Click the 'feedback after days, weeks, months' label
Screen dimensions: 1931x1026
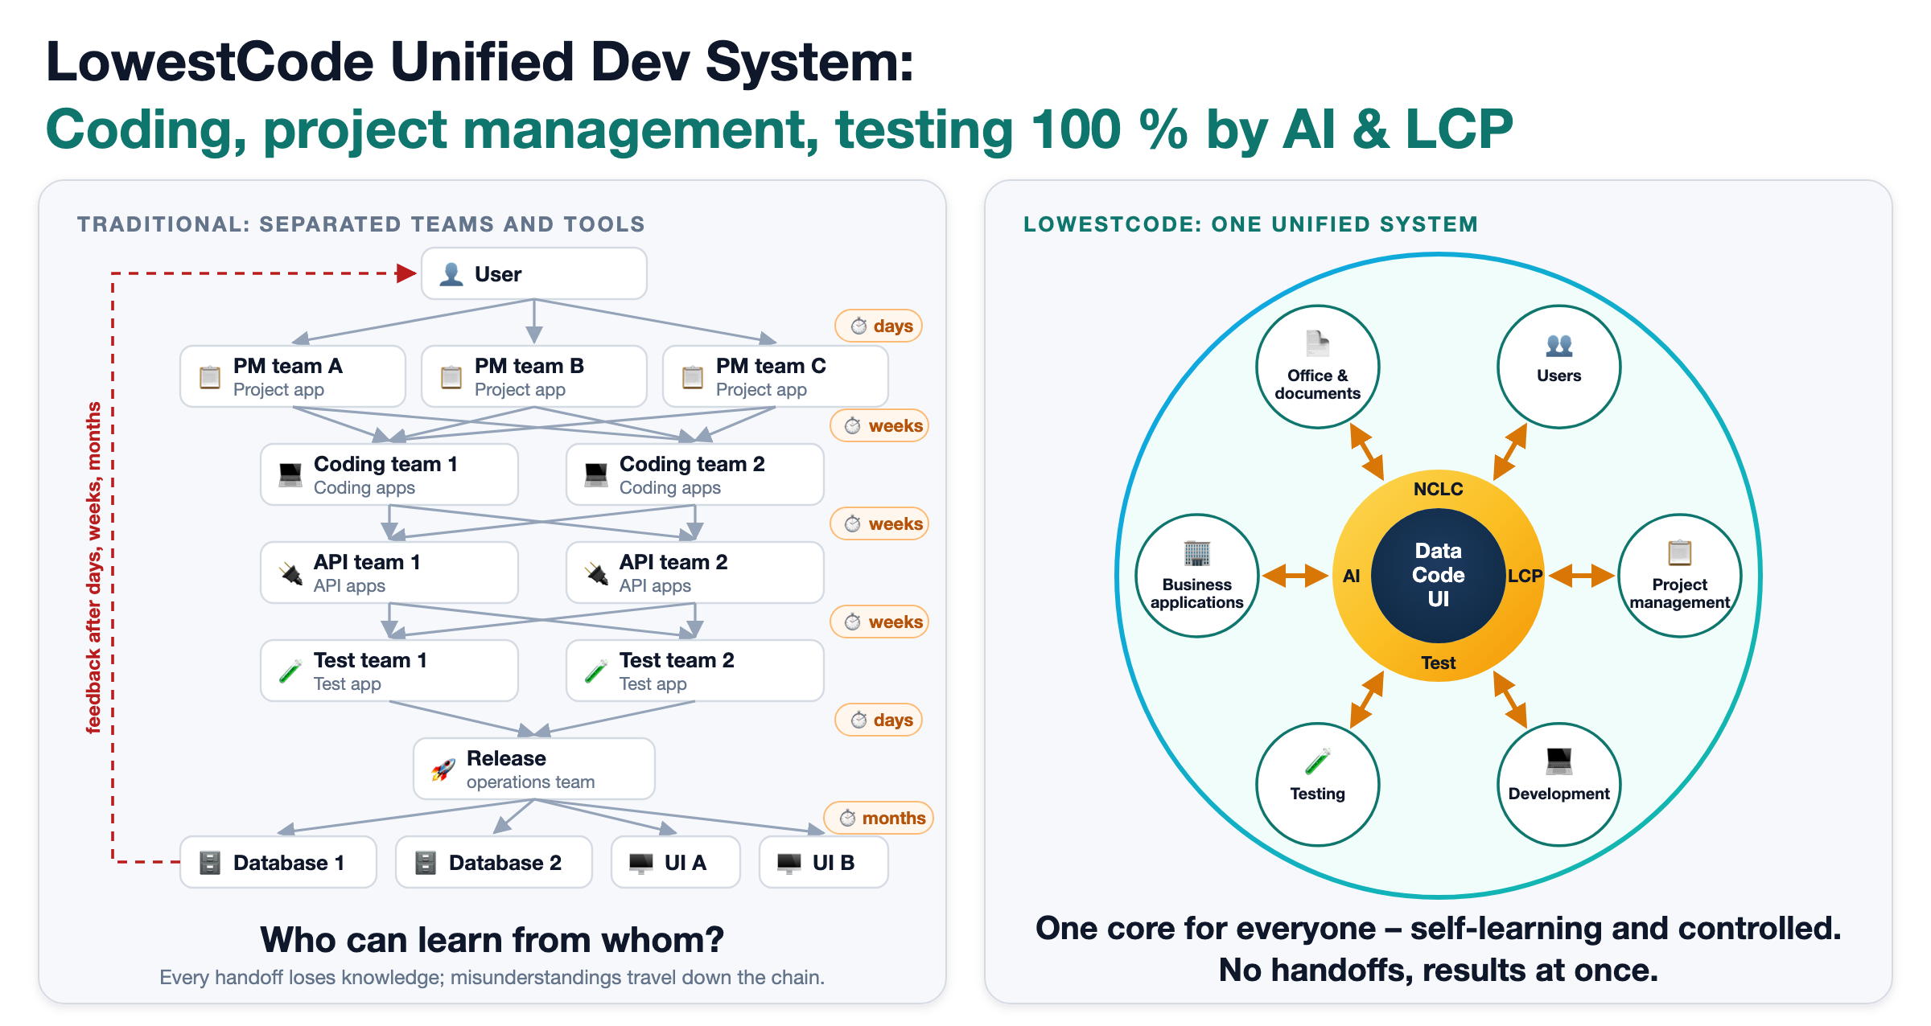tap(94, 568)
